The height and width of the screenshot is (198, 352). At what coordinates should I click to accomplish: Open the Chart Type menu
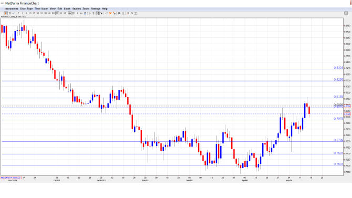pos(26,9)
